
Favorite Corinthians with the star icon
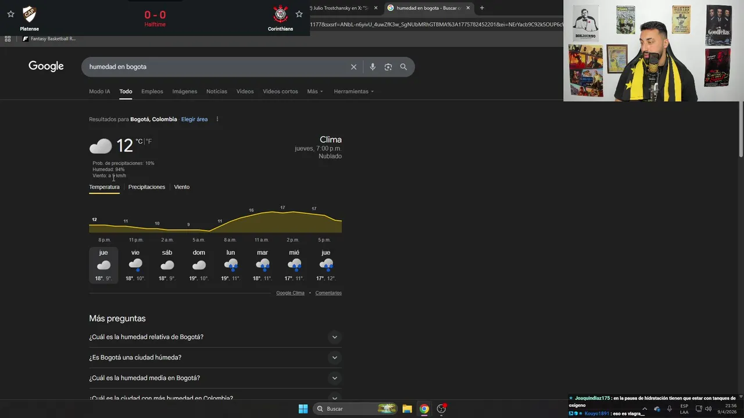[299, 14]
